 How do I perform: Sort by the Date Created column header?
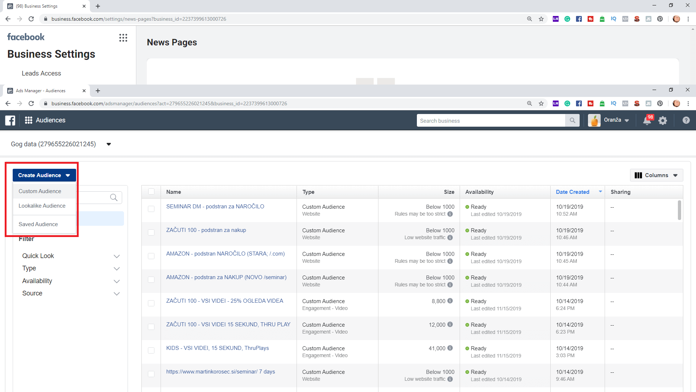click(x=572, y=192)
